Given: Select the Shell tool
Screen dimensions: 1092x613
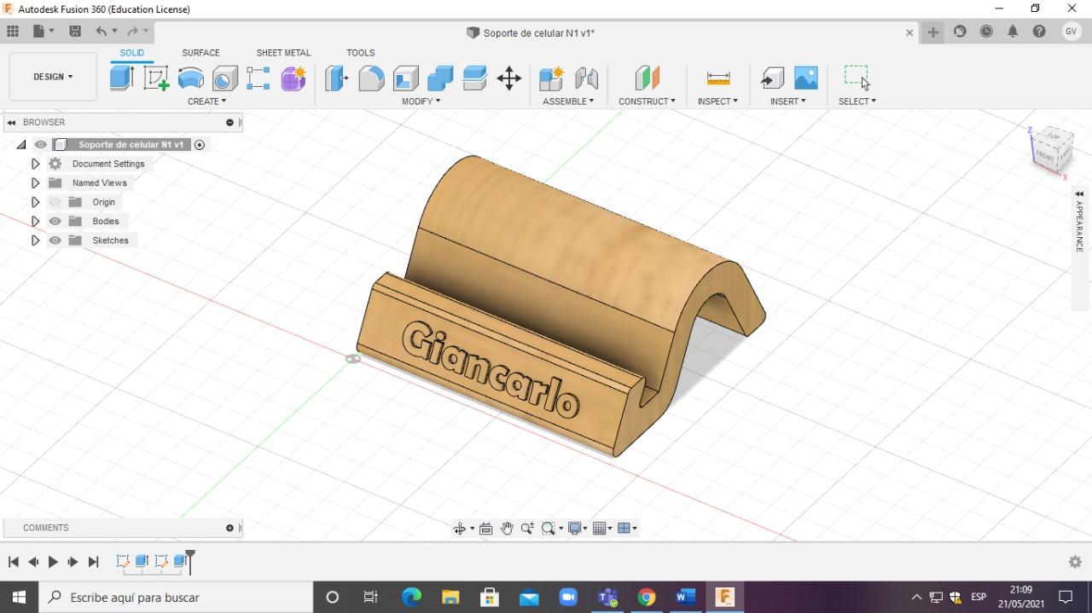Looking at the screenshot, I should pos(405,78).
